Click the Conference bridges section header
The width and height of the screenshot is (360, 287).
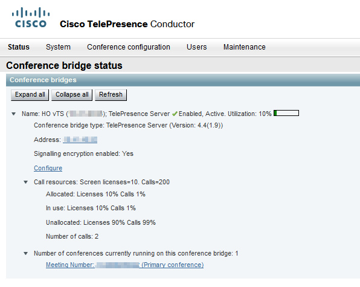click(183, 80)
